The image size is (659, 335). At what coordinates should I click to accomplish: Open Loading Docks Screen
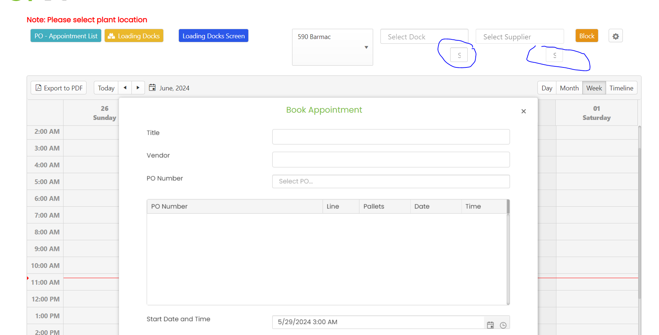tap(214, 36)
